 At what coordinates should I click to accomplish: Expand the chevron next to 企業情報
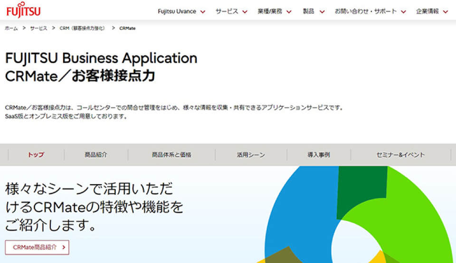tap(446, 12)
